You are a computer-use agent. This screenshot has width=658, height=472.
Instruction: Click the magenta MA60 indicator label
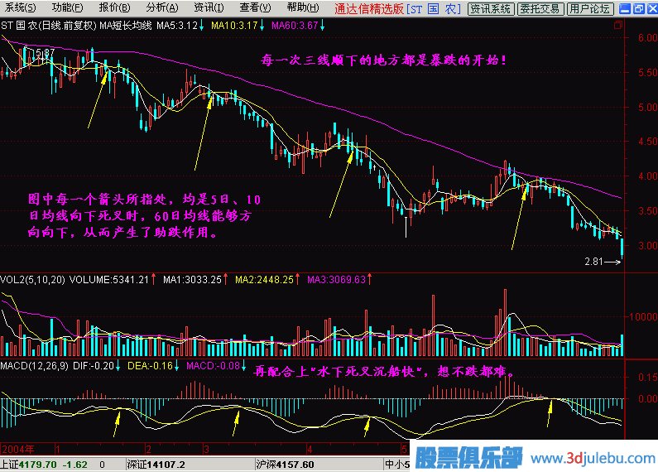294,26
